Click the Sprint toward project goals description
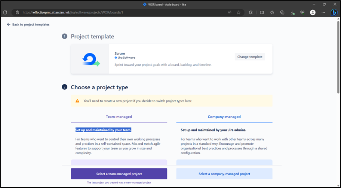This screenshot has width=341, height=188. 163,65
